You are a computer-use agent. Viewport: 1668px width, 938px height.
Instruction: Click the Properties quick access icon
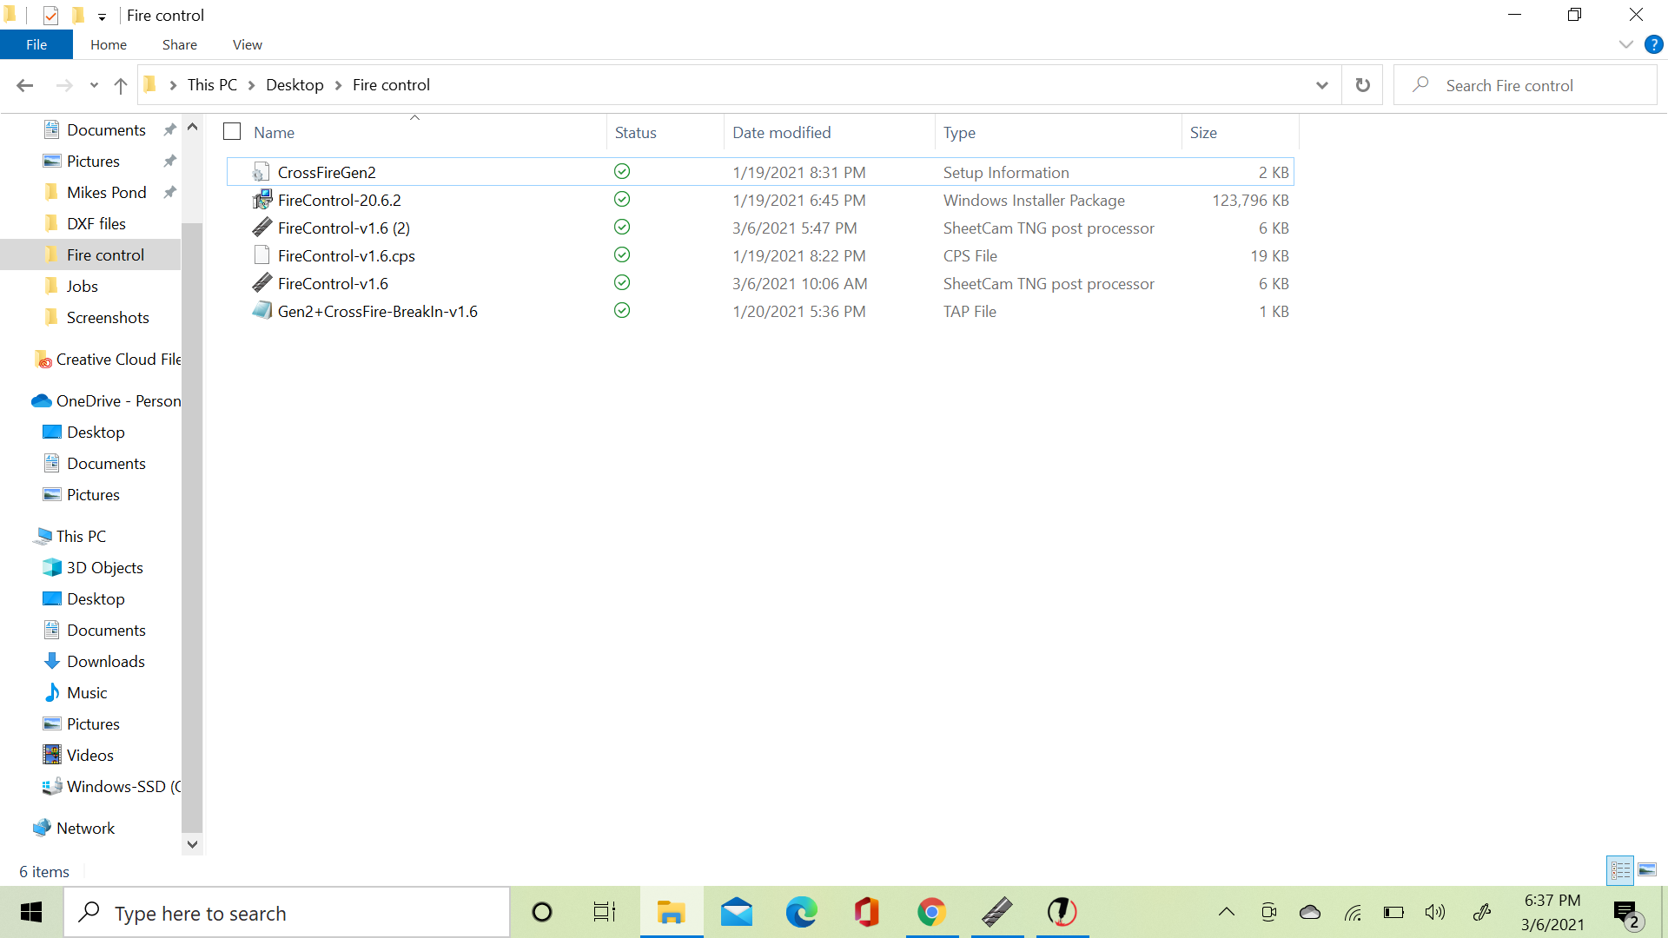coord(50,15)
